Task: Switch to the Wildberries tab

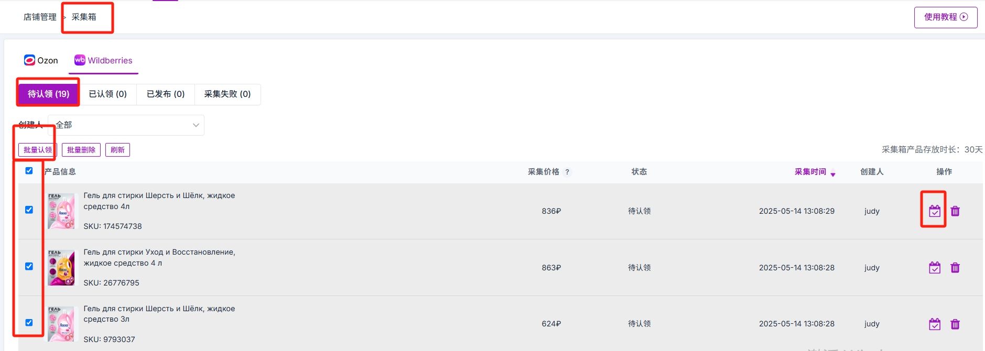Action: coord(103,60)
